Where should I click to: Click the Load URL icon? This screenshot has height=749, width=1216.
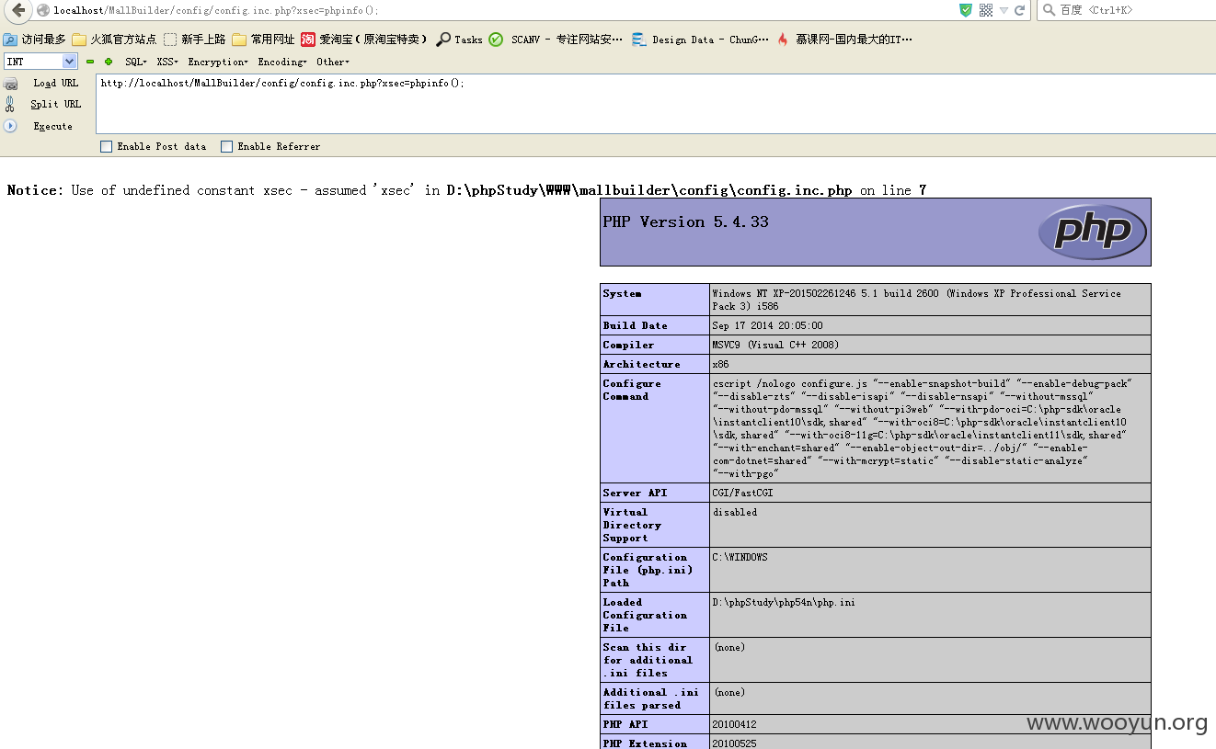(10, 84)
